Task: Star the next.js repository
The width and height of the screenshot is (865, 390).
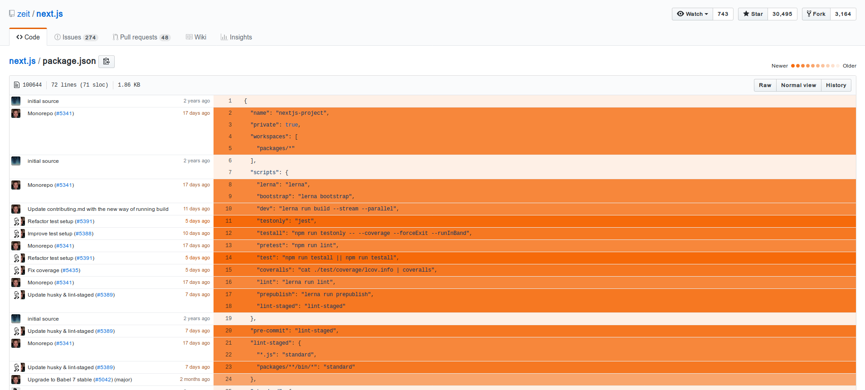Action: [x=753, y=14]
